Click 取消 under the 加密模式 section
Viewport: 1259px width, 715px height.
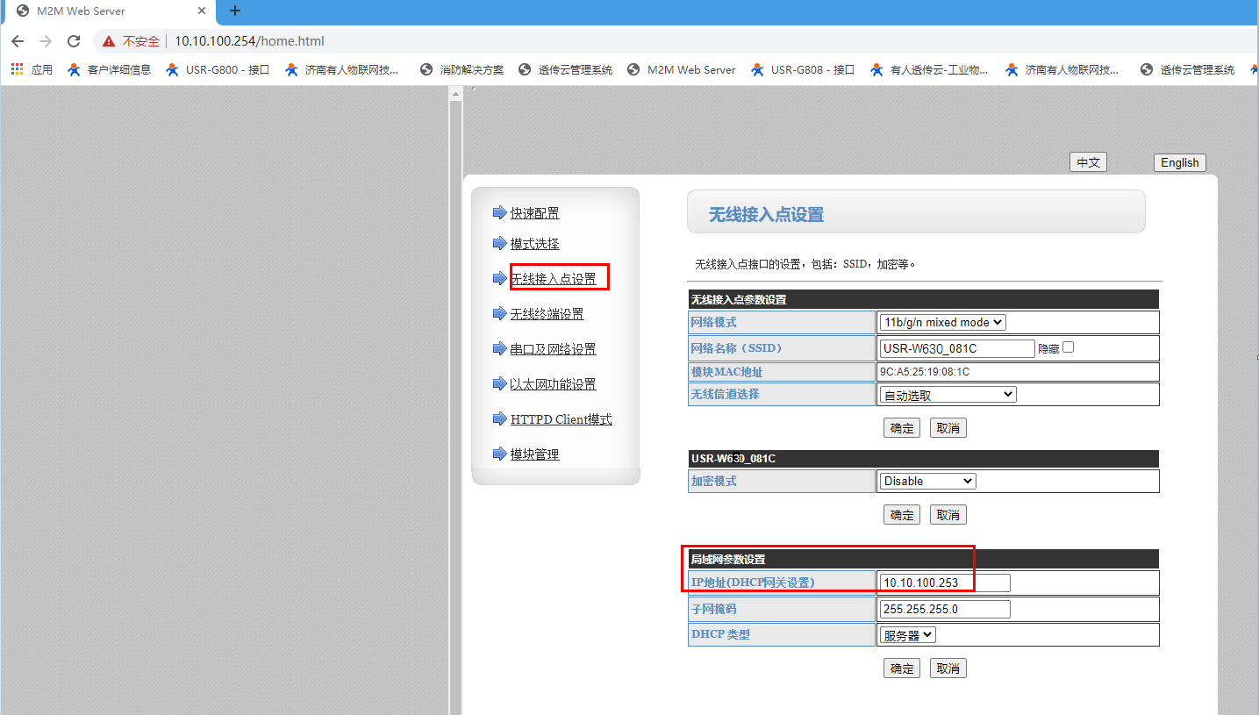click(x=948, y=515)
